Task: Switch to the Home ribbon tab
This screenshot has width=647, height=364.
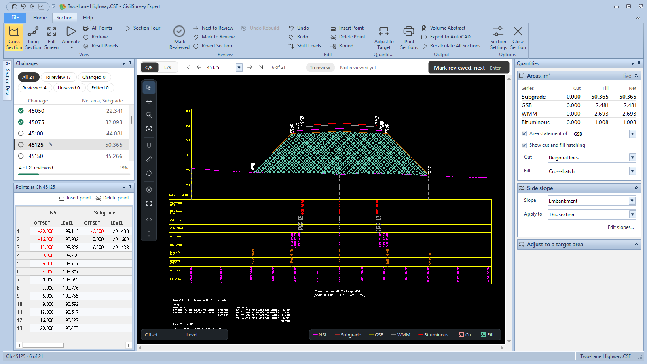Action: click(x=40, y=18)
